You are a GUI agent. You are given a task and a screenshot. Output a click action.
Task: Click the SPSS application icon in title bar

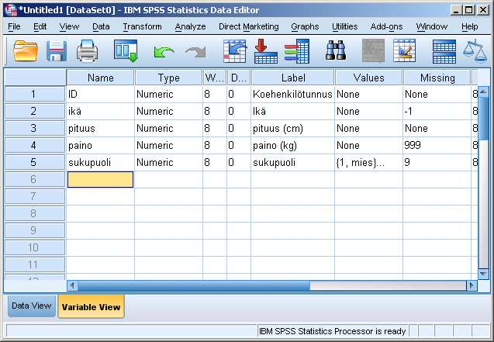[11, 10]
